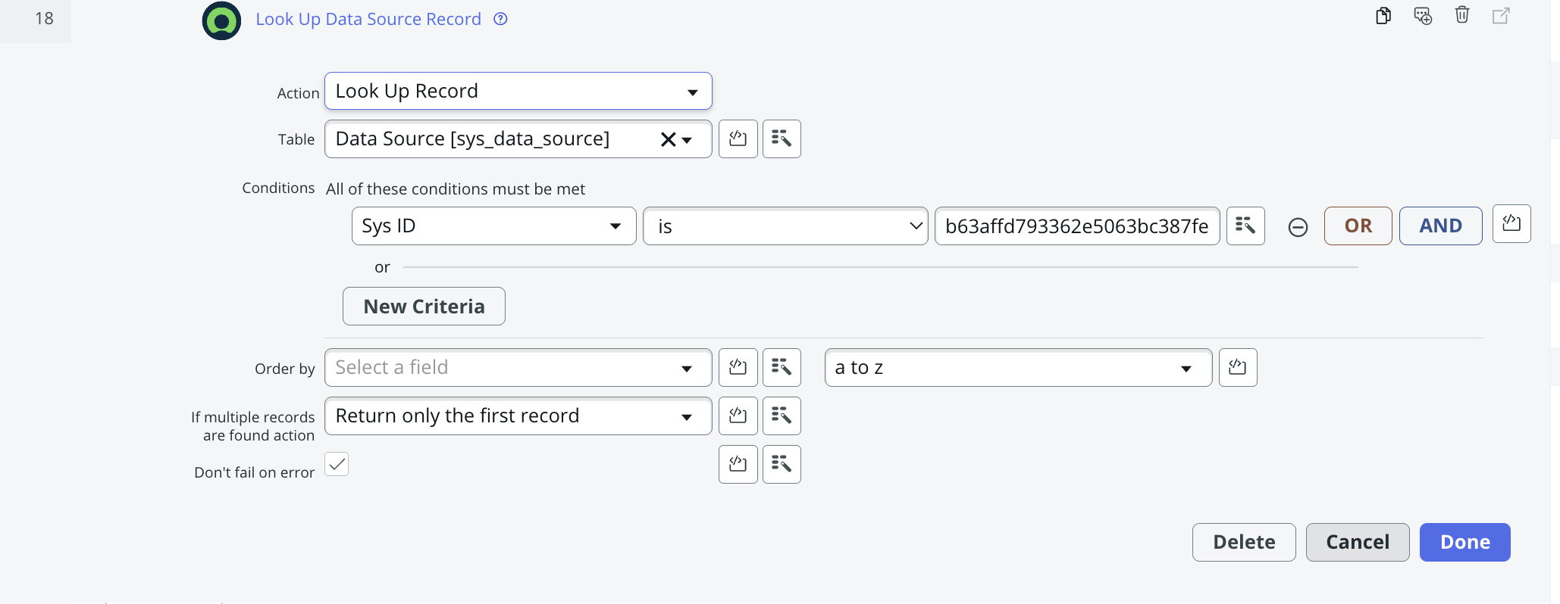Image resolution: width=1560 pixels, height=604 pixels.
Task: Click the Sys ID value input field
Action: pos(1077,226)
